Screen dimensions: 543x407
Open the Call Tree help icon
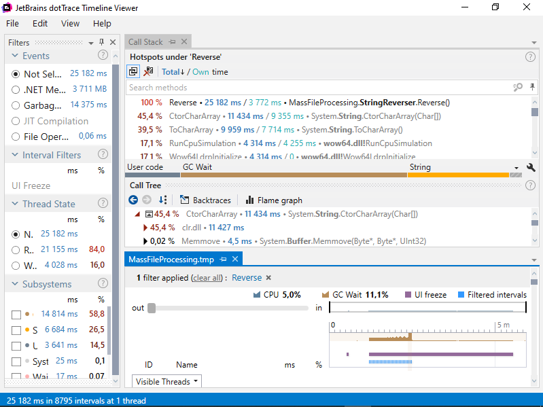pyautogui.click(x=530, y=185)
